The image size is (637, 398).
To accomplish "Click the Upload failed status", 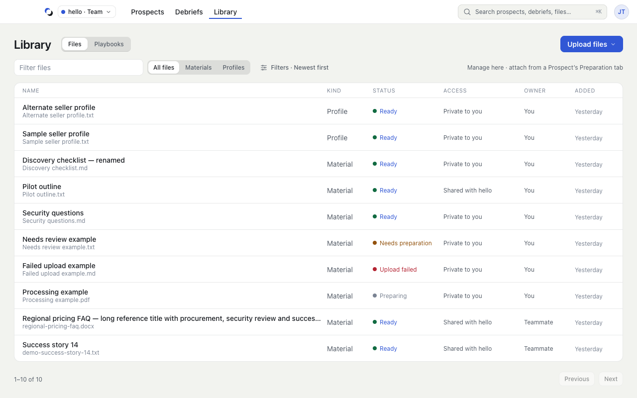I will 395,270.
